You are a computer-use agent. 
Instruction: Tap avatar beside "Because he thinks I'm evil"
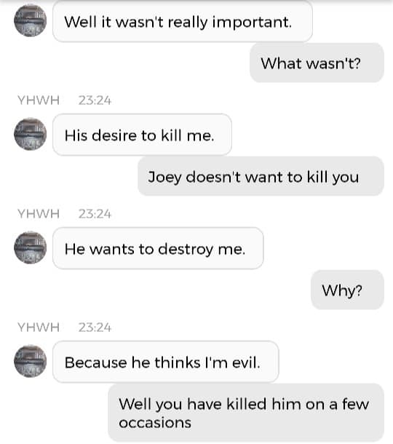tap(31, 361)
